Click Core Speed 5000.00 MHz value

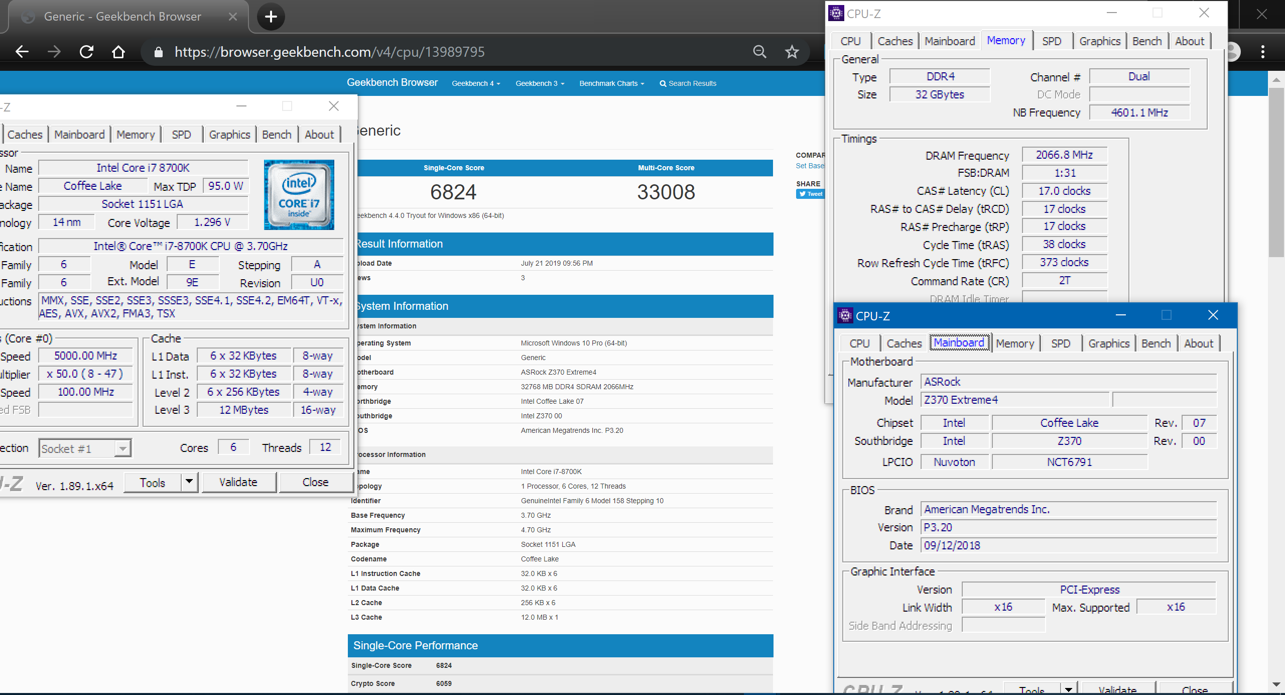tap(86, 356)
